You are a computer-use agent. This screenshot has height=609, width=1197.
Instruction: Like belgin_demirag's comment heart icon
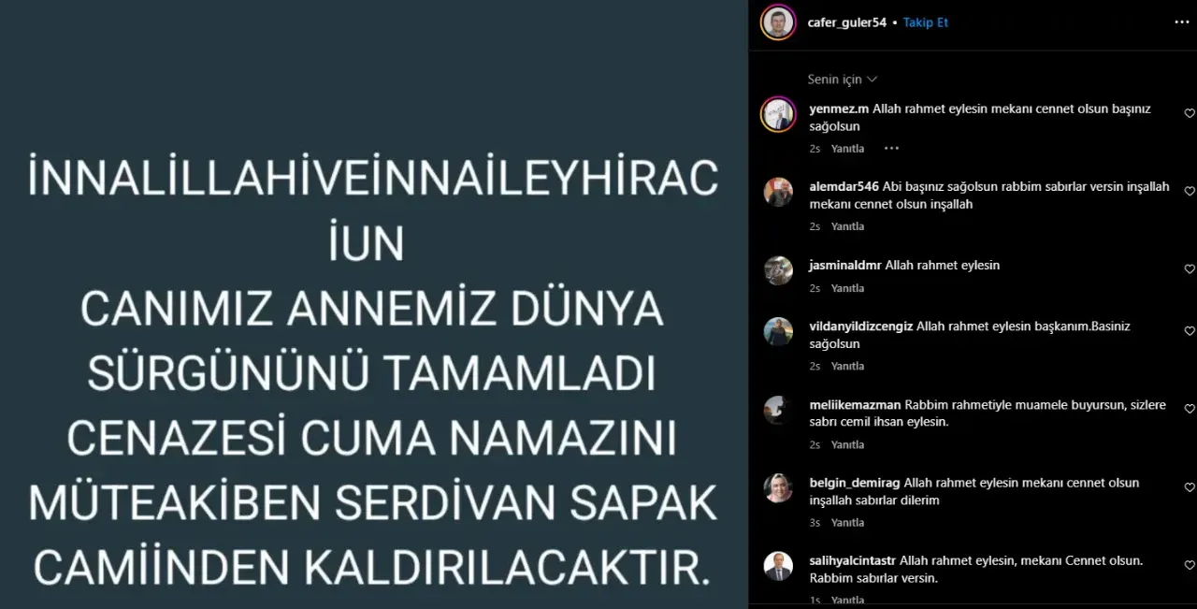point(1190,487)
